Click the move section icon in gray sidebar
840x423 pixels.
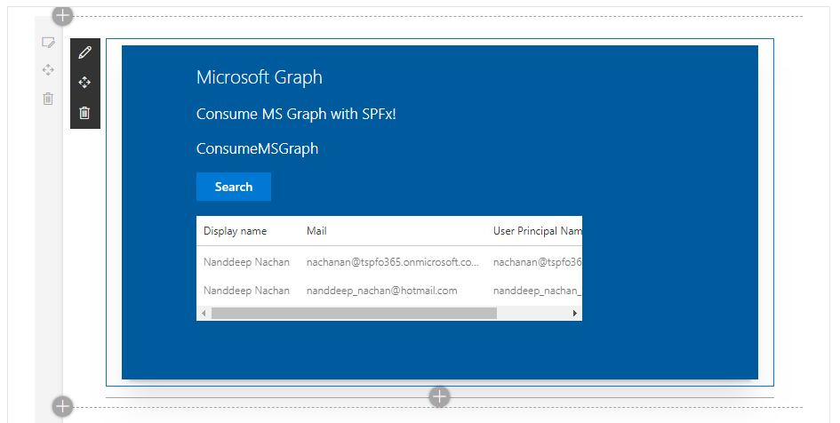(x=49, y=70)
